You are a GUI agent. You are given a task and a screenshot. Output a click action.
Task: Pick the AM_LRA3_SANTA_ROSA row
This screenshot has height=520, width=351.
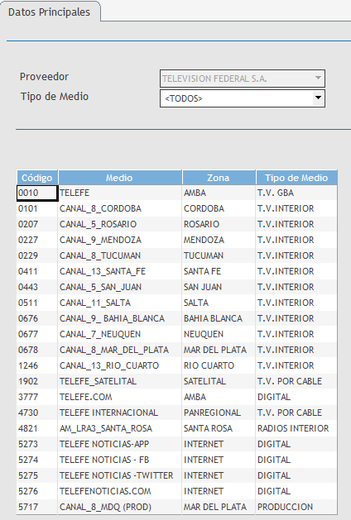[x=176, y=428]
